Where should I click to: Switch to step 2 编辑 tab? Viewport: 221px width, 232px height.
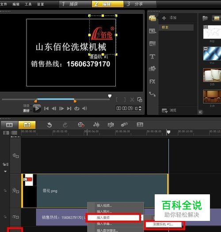pos(107,4)
